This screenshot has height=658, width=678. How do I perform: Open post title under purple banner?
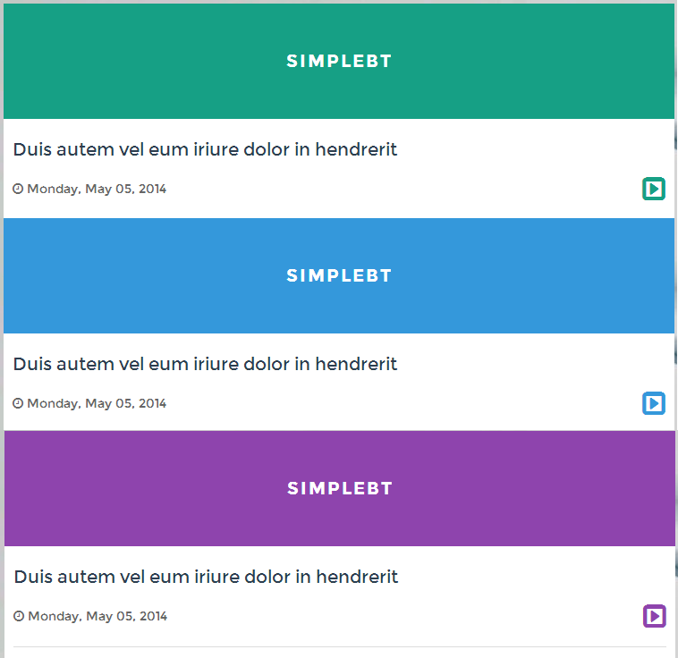(206, 577)
